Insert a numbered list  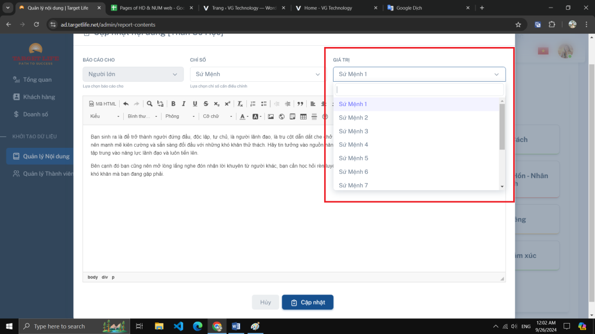(253, 104)
